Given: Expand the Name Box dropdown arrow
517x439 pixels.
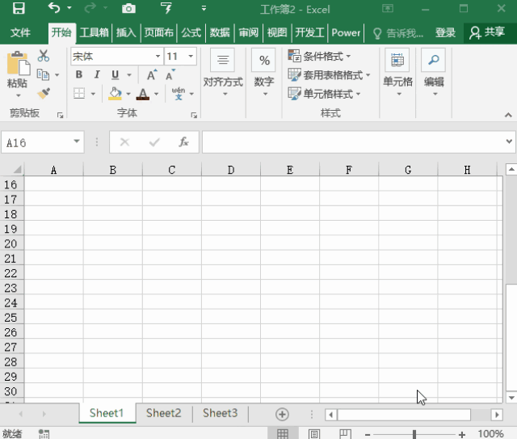Looking at the screenshot, I should [x=77, y=141].
